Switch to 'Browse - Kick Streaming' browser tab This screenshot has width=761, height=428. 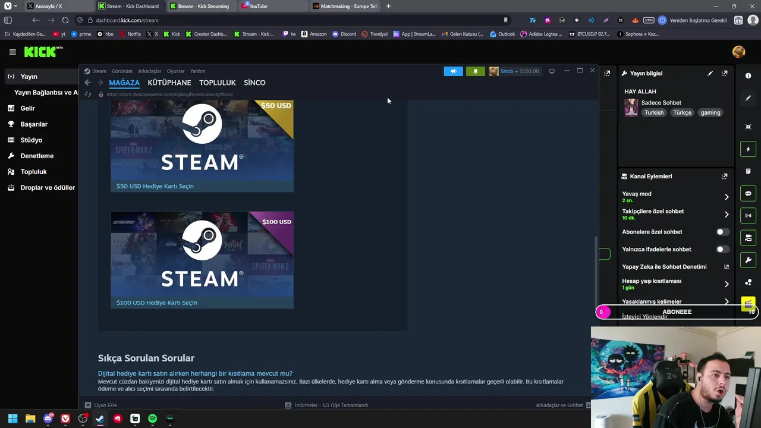[202, 6]
